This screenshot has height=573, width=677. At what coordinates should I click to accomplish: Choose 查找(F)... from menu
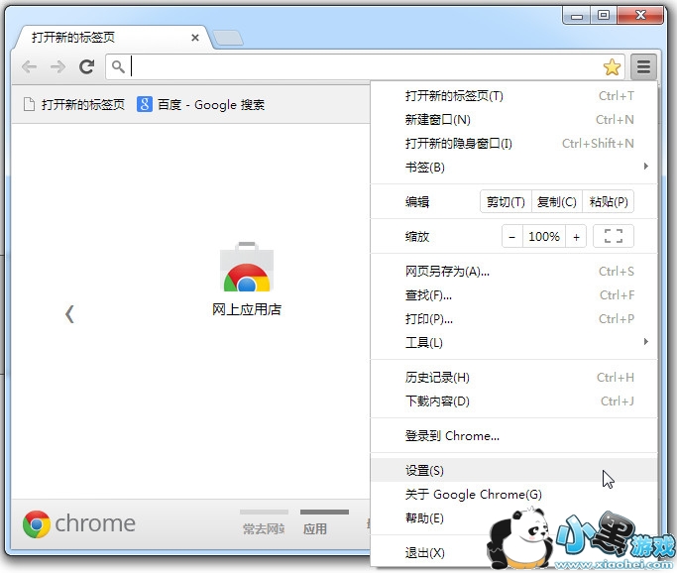pos(513,295)
